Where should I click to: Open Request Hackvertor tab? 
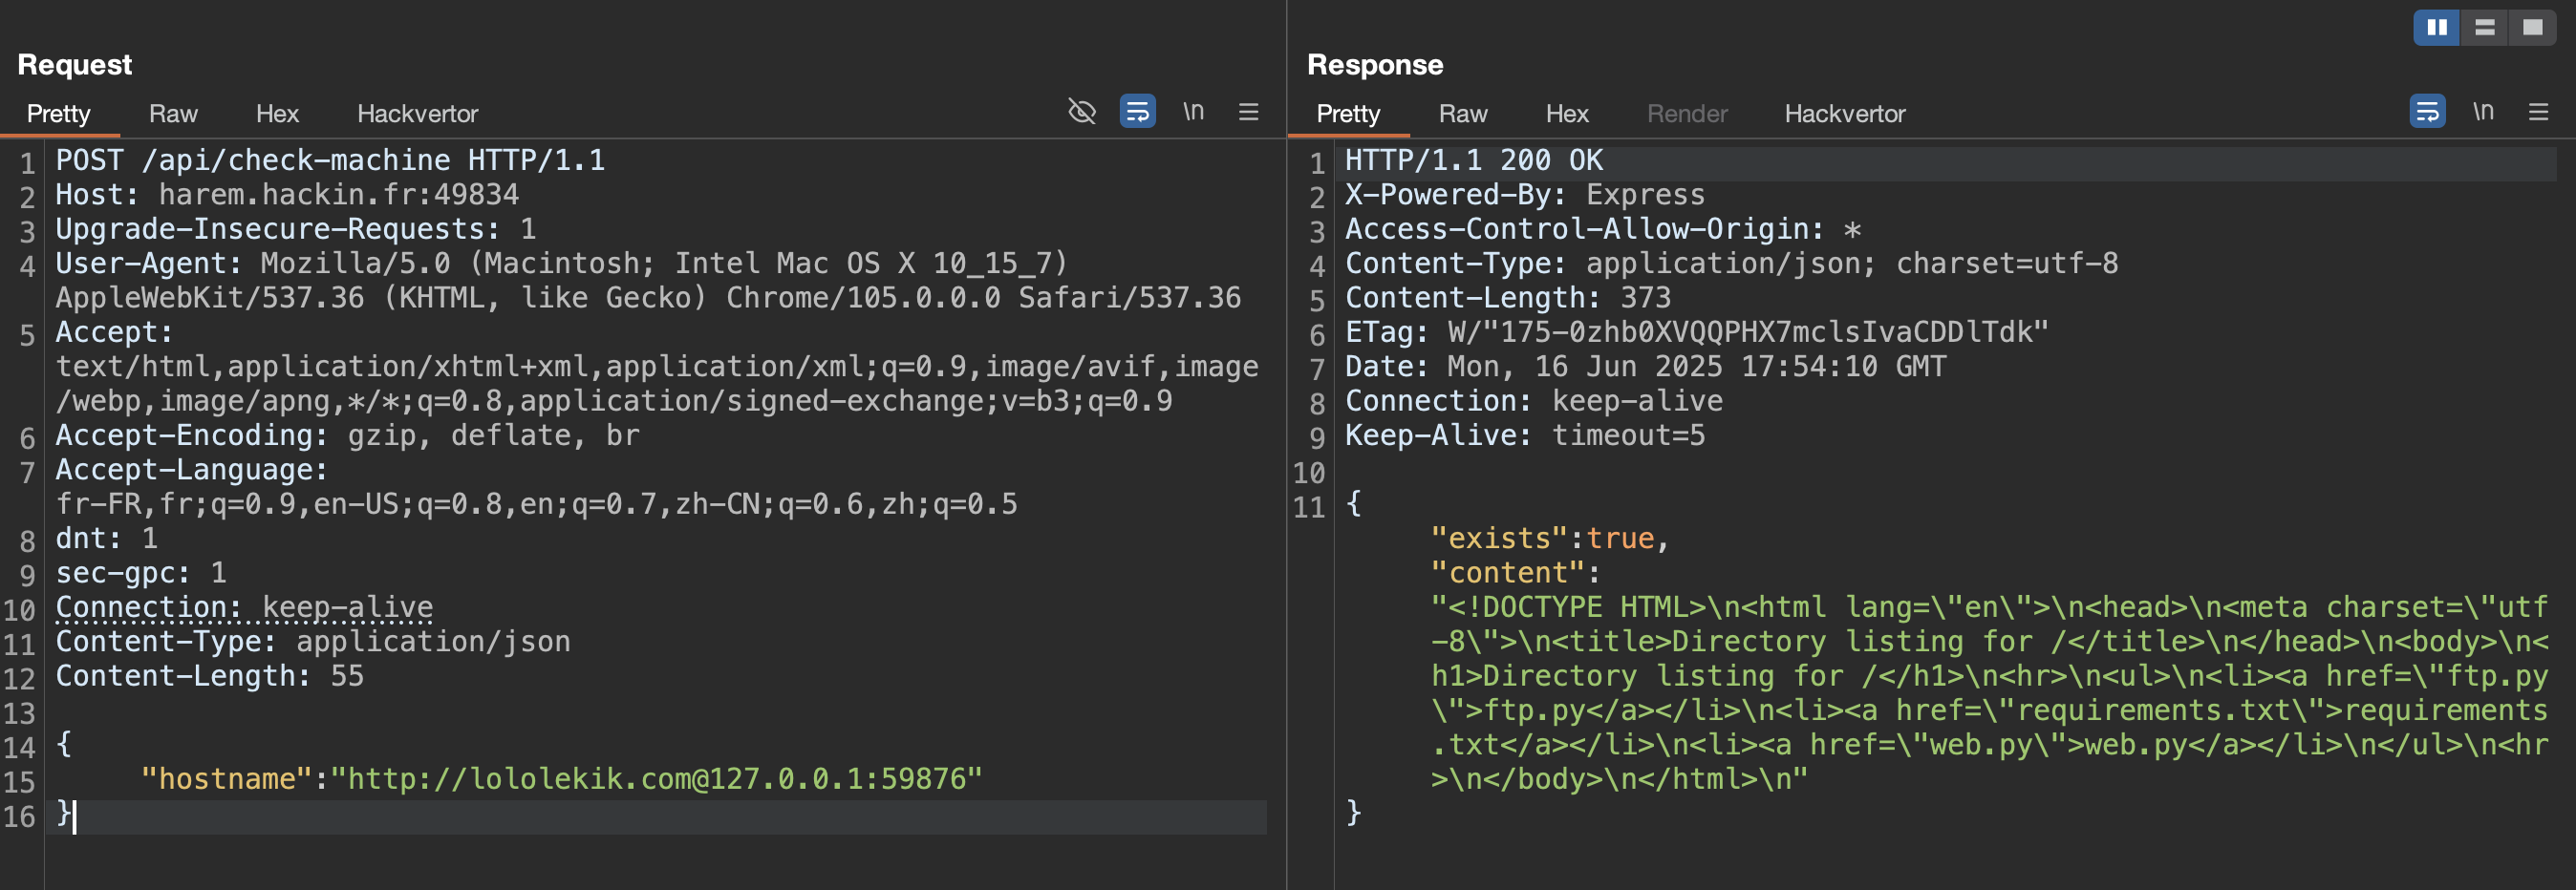tap(417, 114)
